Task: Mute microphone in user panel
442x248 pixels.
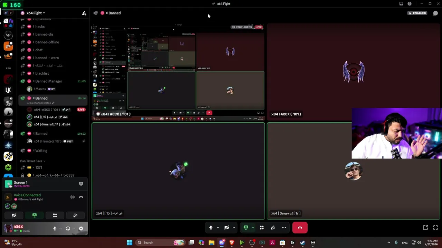Action: pos(55,228)
